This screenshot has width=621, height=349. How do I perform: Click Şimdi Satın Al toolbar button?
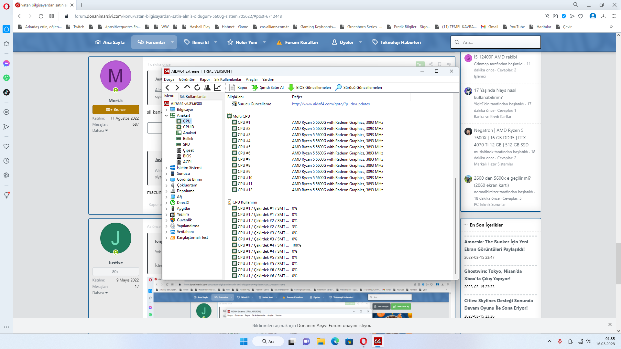click(268, 87)
